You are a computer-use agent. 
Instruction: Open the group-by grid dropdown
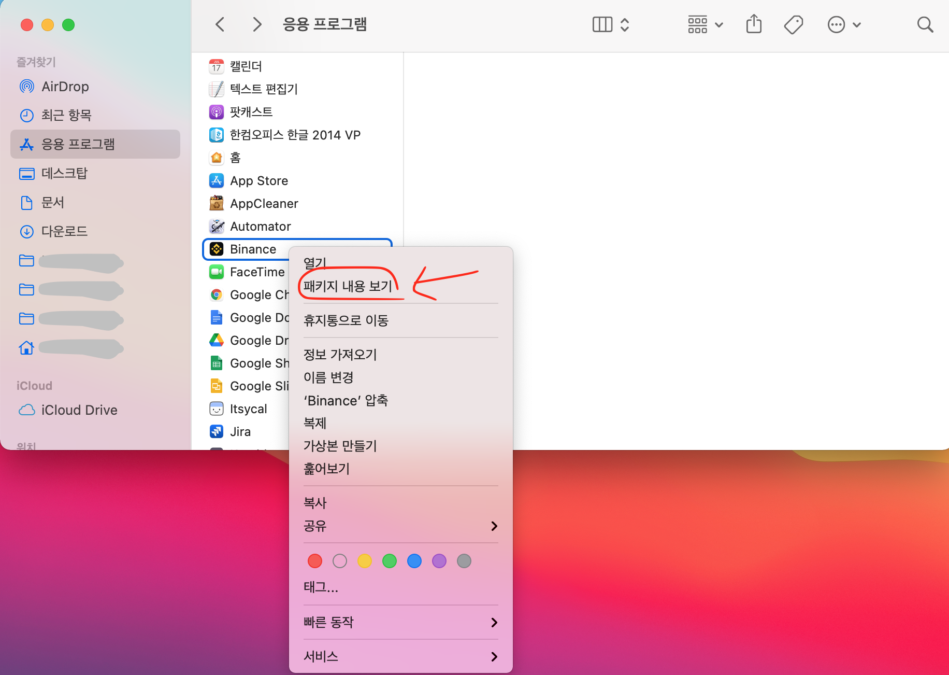coord(705,24)
